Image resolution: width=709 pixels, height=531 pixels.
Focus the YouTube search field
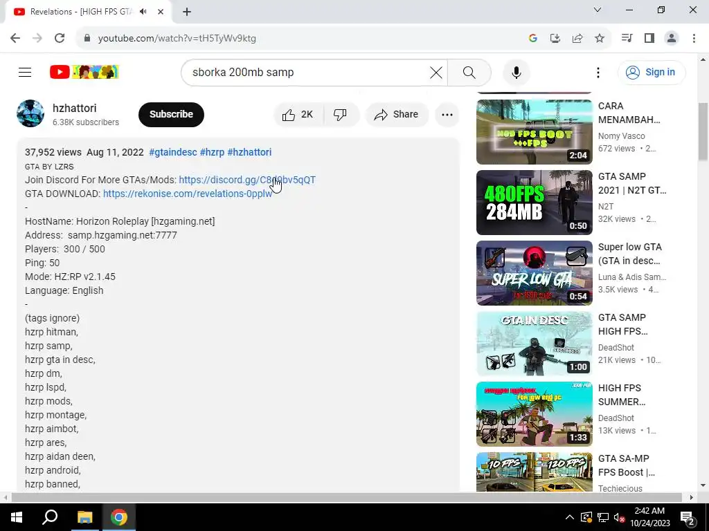[x=307, y=72]
